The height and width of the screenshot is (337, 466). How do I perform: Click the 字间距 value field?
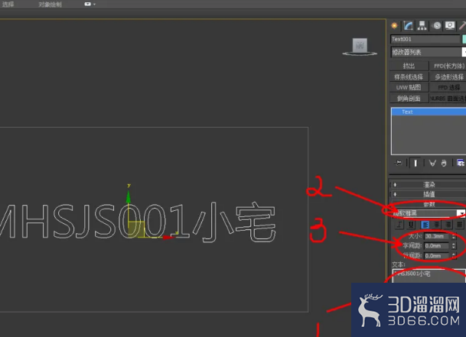436,246
